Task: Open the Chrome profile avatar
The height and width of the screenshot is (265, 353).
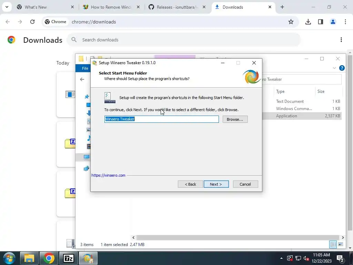Action: coord(333,22)
